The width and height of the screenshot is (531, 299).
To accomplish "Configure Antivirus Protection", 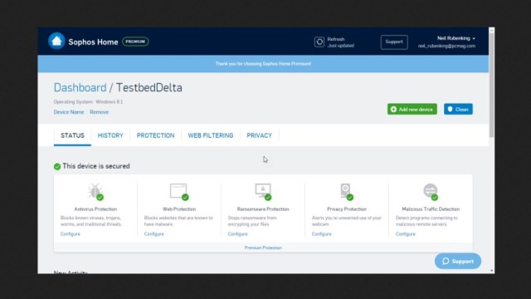I will pos(70,234).
